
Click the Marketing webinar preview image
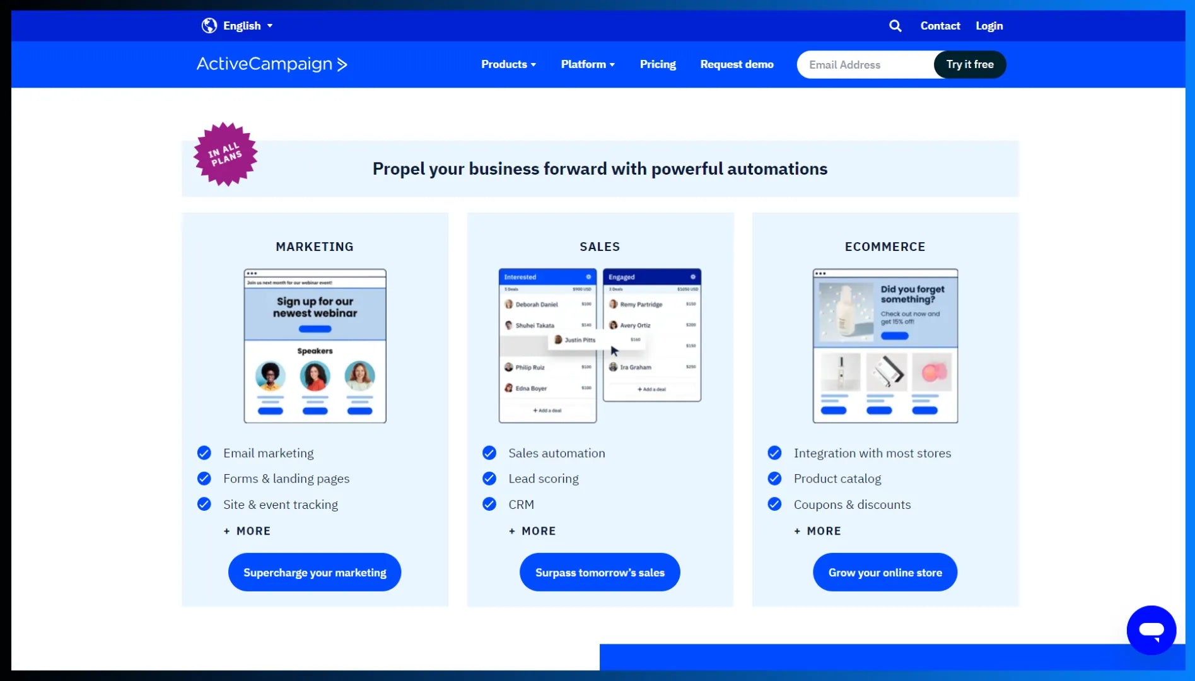(315, 346)
